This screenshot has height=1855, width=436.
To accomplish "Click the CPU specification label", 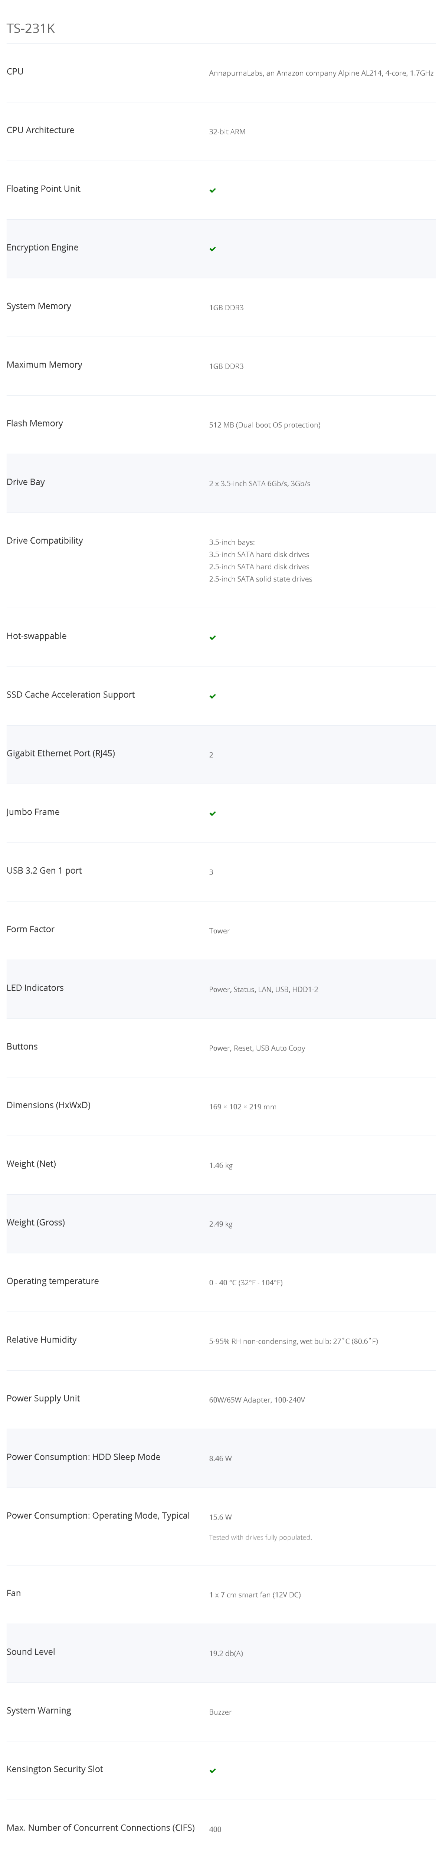I will click(x=15, y=71).
